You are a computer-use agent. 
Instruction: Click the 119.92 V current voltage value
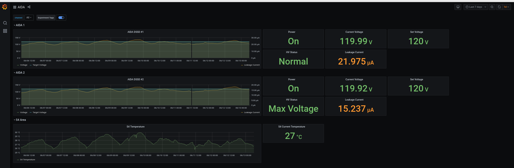click(356, 89)
